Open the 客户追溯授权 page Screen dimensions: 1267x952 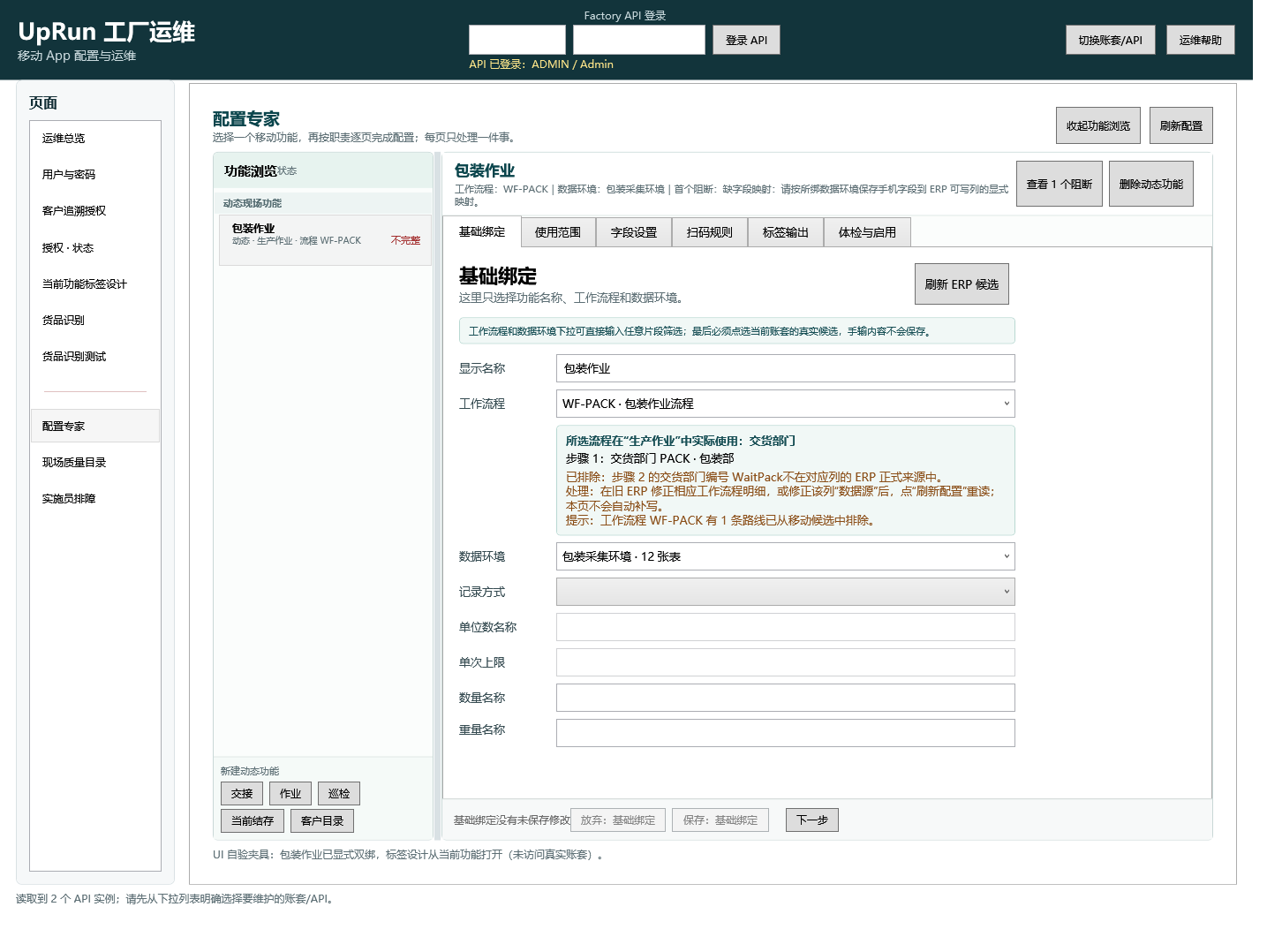coord(95,211)
